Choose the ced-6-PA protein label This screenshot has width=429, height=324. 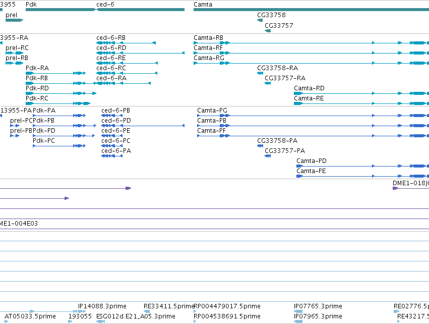(x=116, y=151)
